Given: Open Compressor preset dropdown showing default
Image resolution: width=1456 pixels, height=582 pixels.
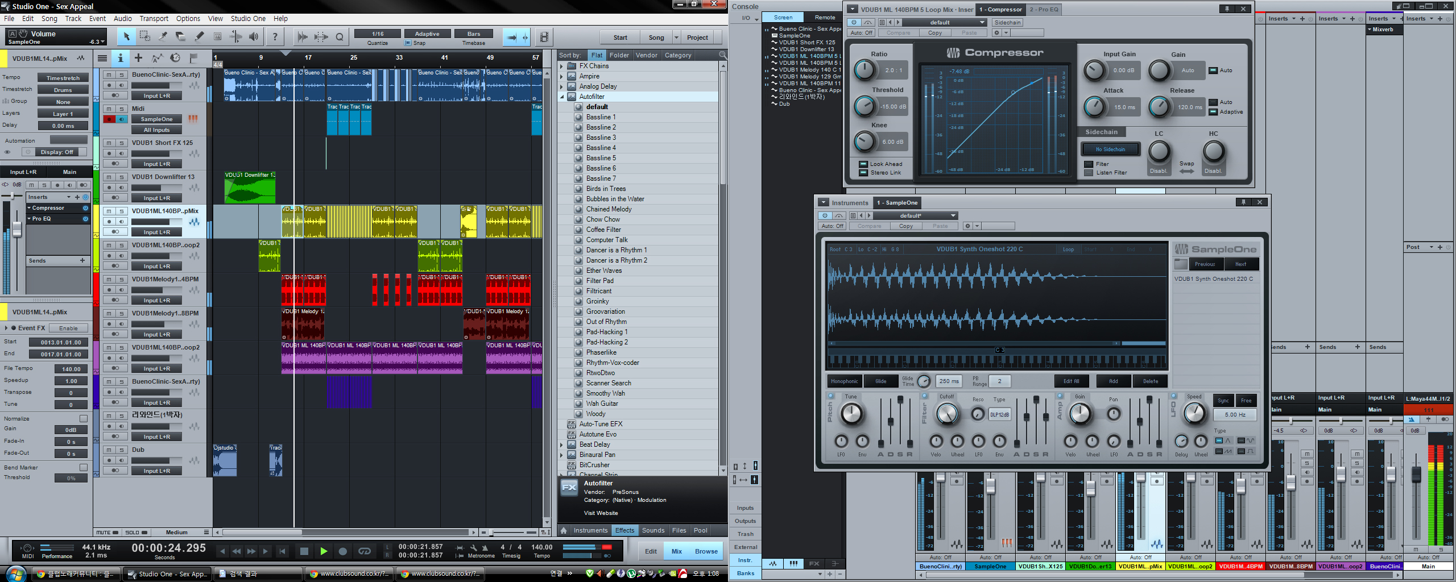Looking at the screenshot, I should pos(944,23).
